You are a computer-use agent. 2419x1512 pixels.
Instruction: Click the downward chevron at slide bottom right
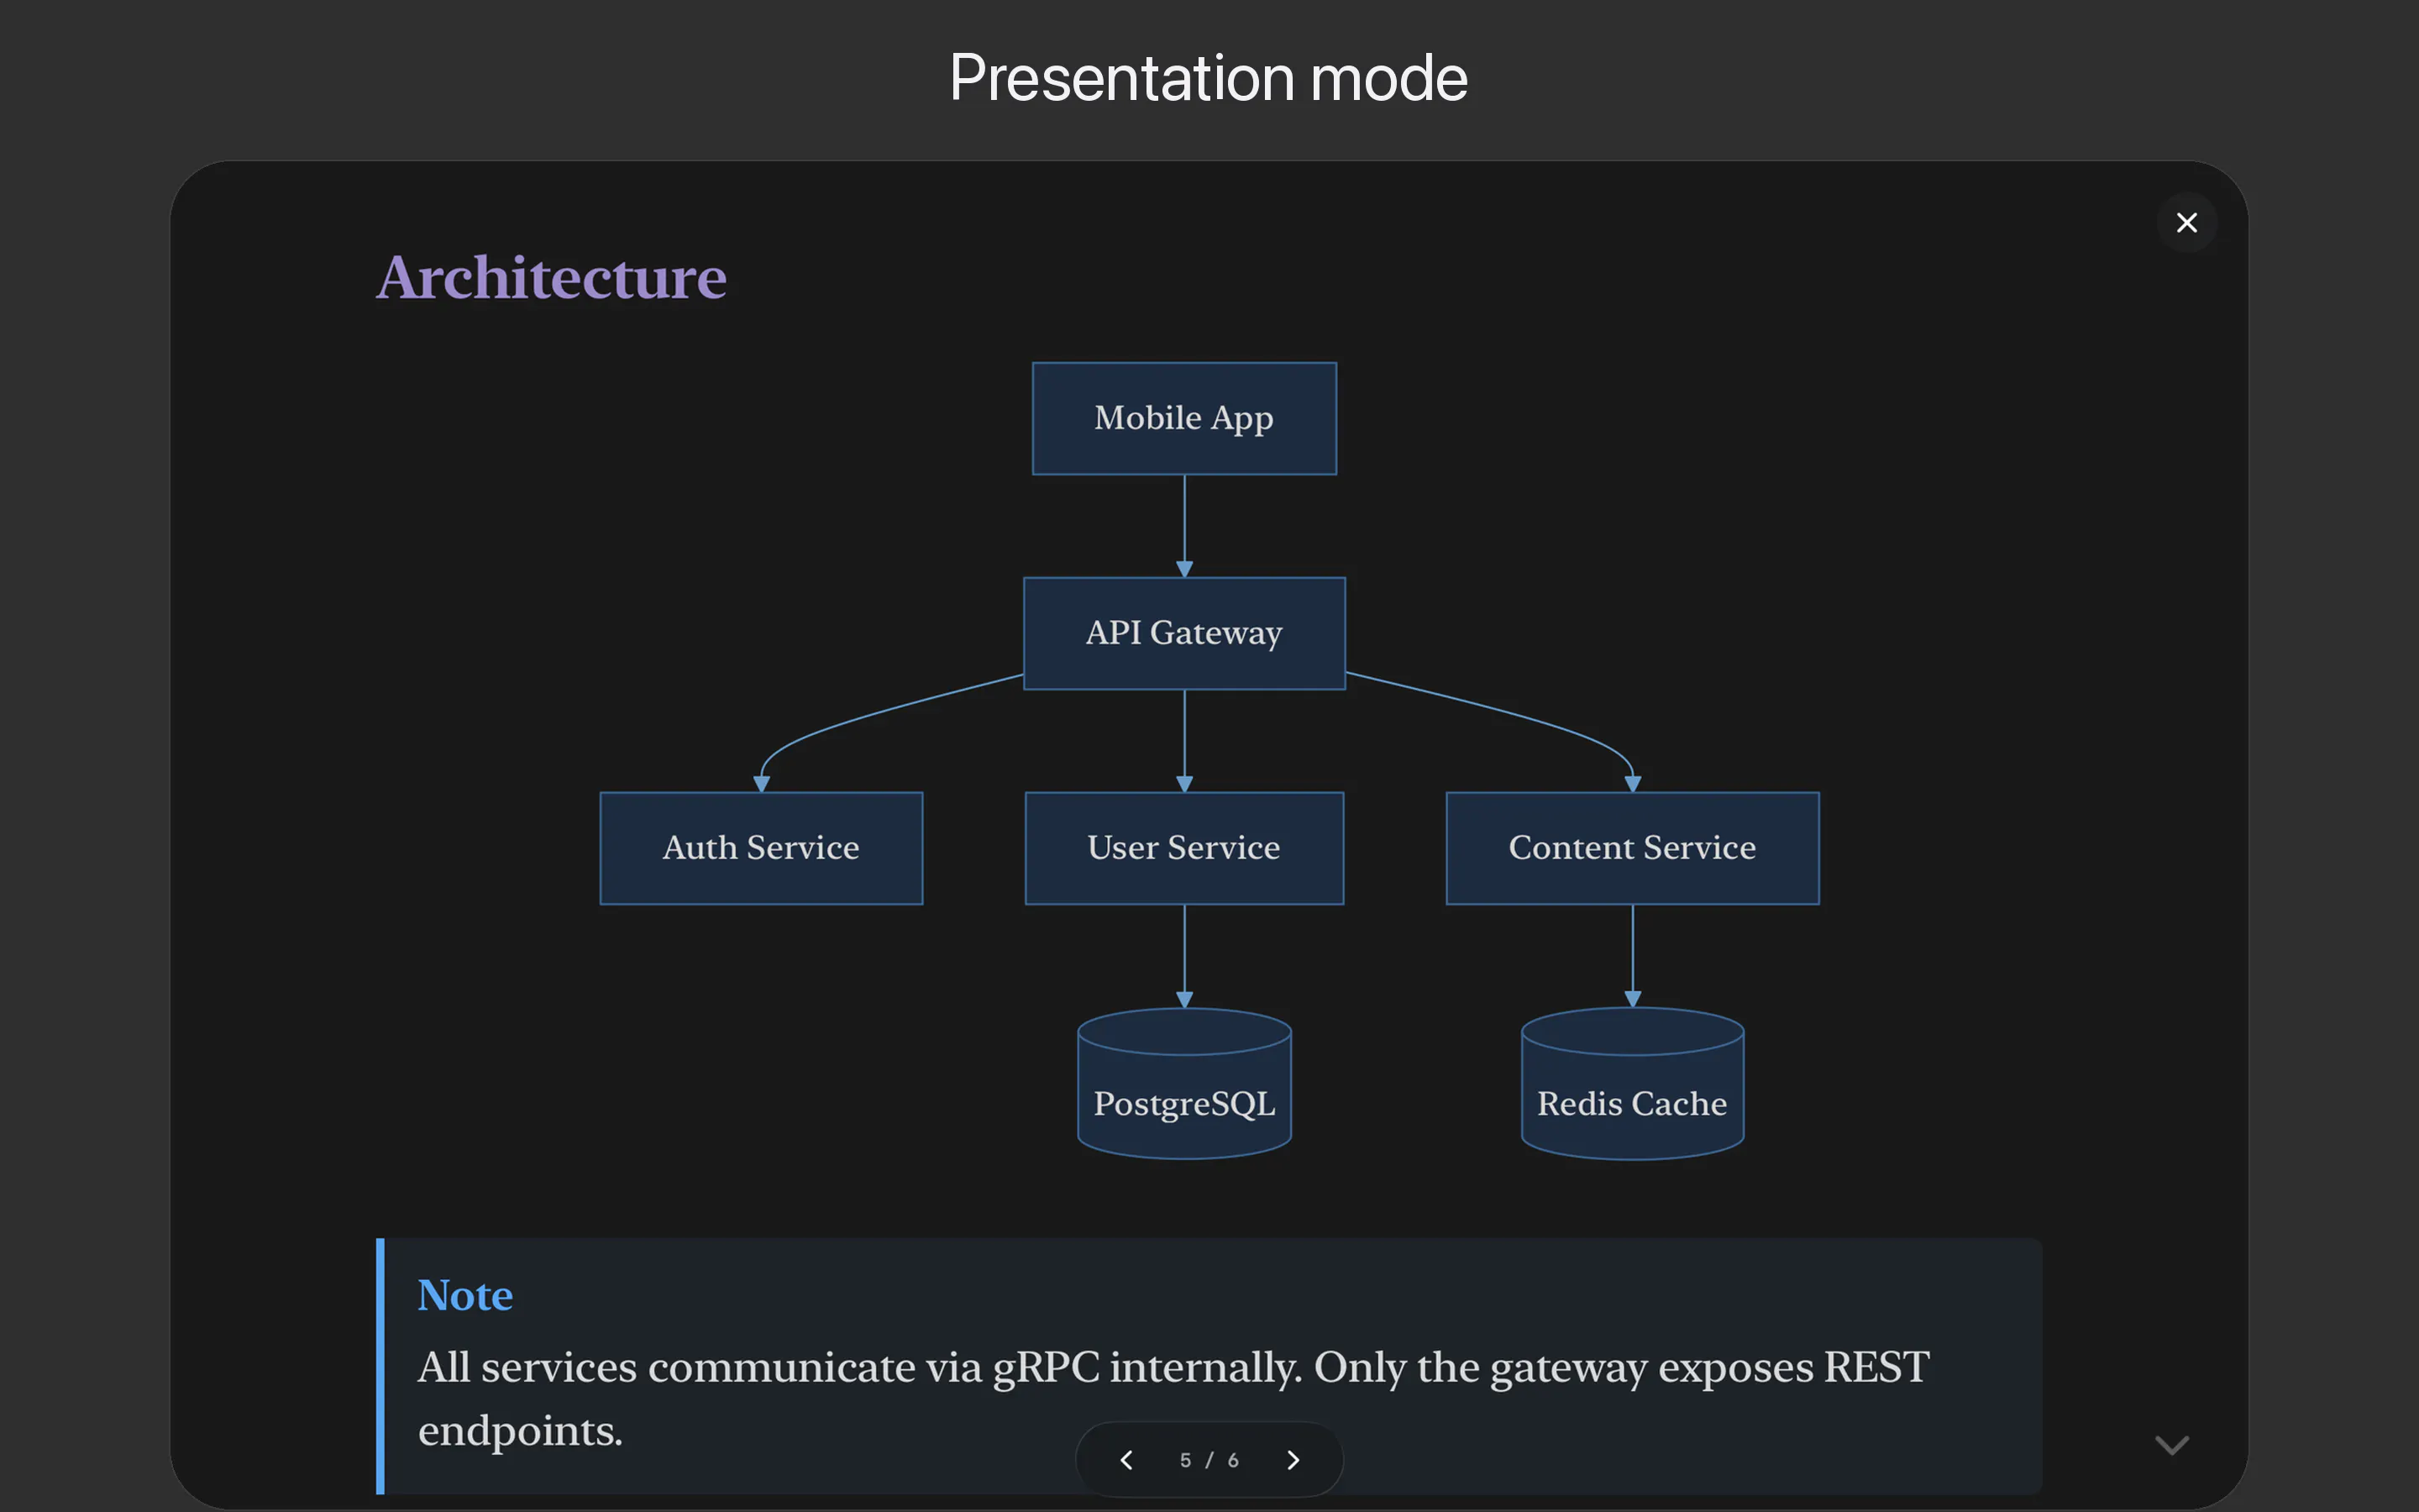(x=2171, y=1445)
